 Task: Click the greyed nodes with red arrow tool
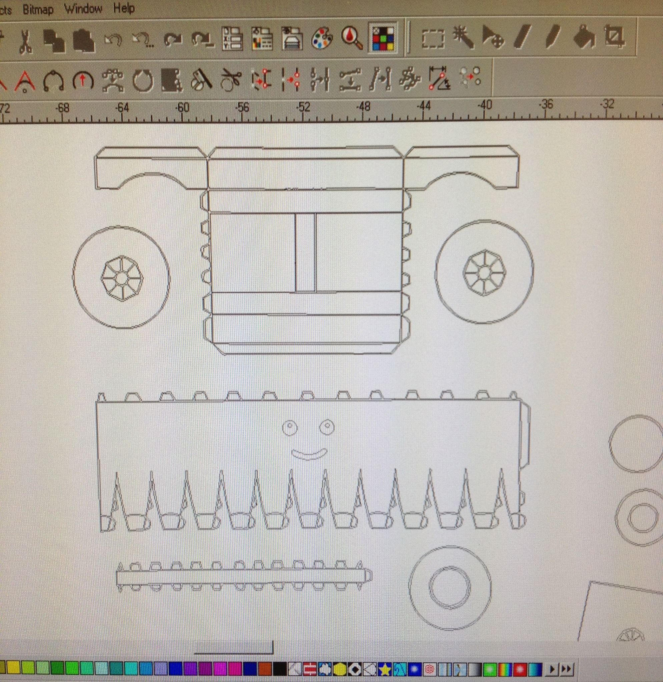point(470,77)
